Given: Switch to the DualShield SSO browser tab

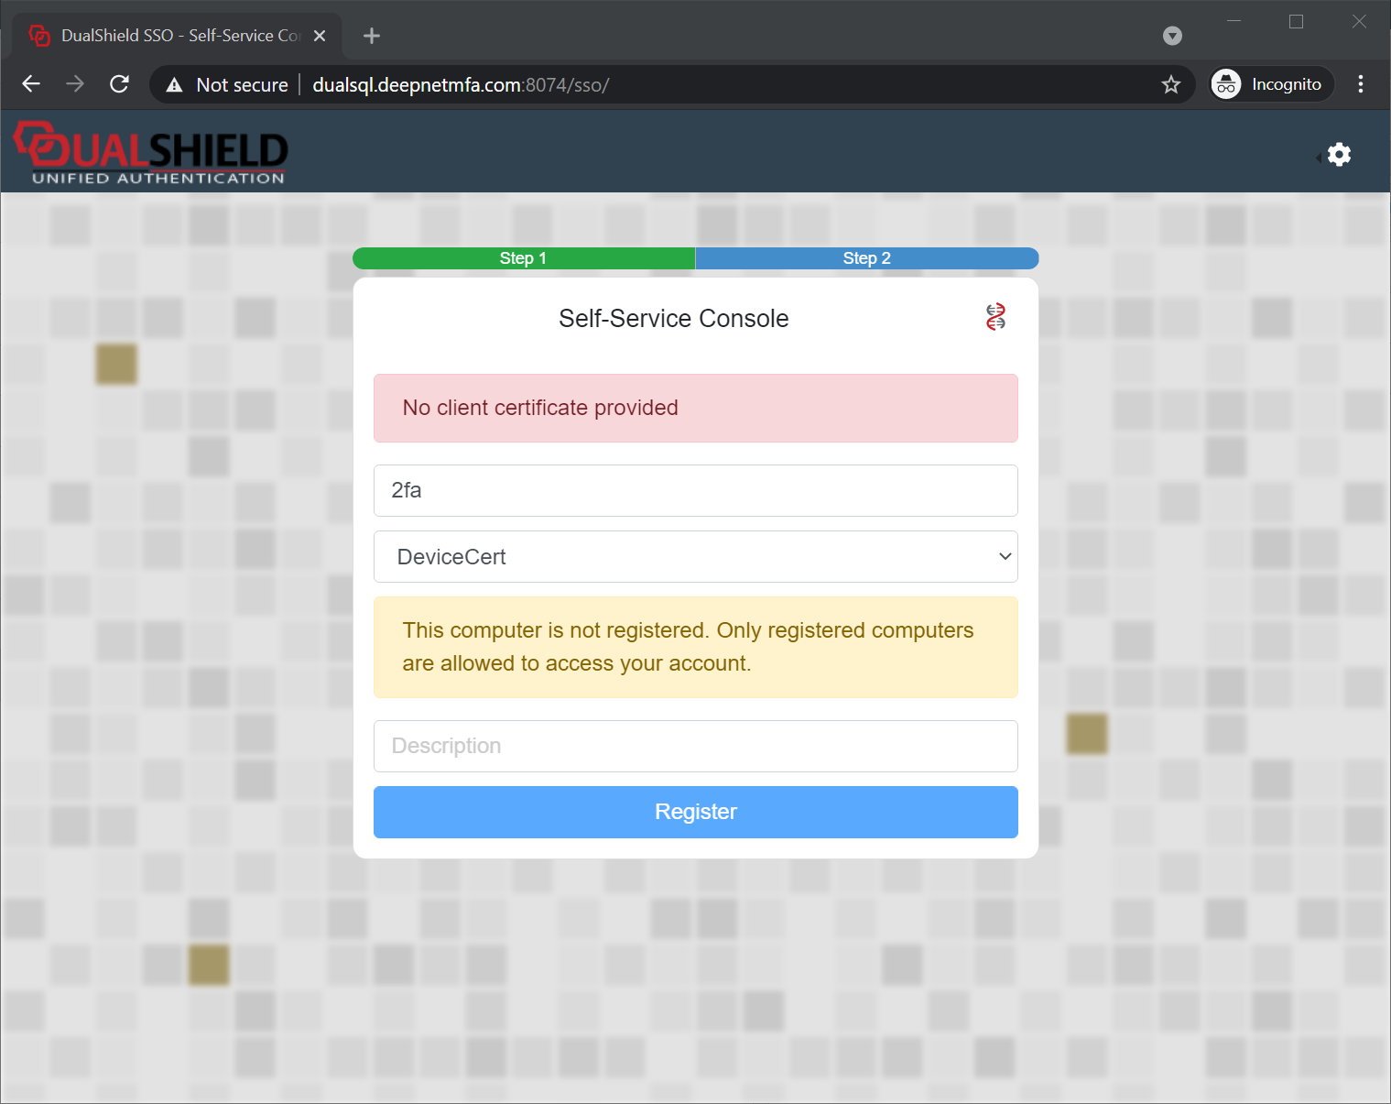Looking at the screenshot, I should (x=177, y=36).
